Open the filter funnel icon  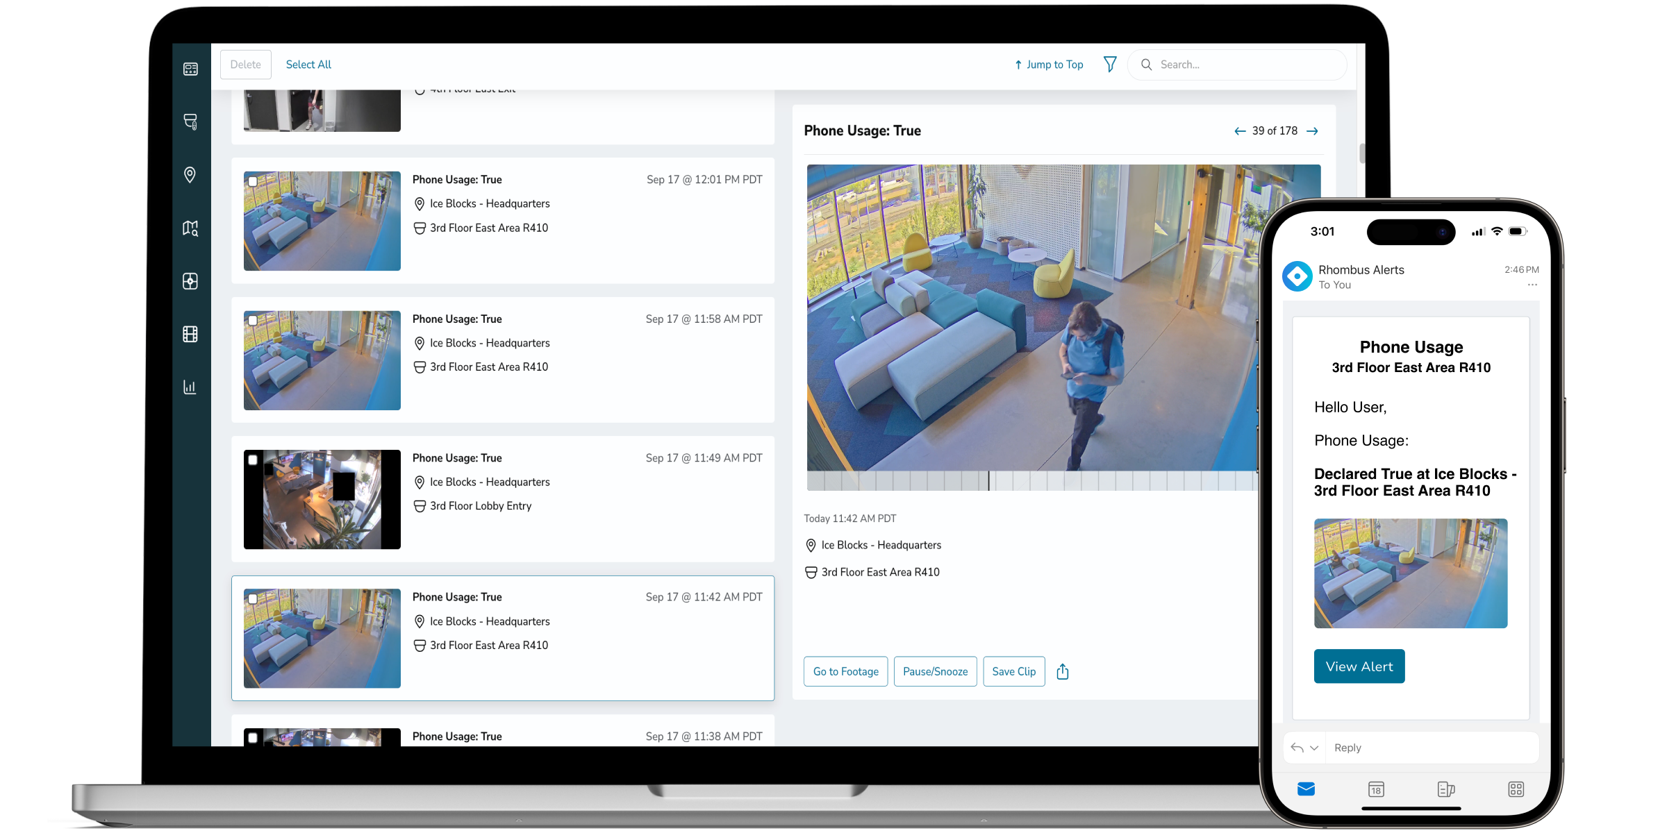point(1110,65)
